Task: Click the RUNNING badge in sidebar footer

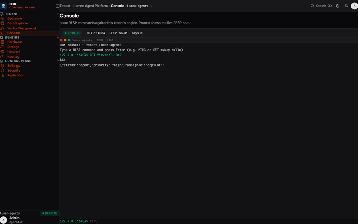Action: (x=50, y=213)
